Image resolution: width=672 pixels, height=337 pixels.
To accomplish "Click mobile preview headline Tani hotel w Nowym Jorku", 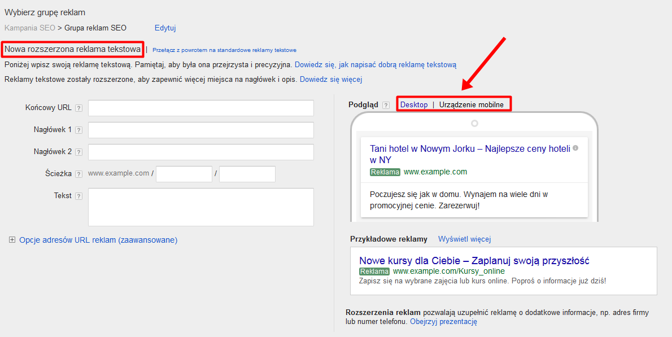I will tap(470, 155).
